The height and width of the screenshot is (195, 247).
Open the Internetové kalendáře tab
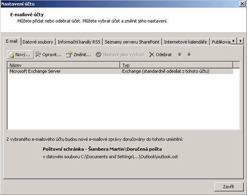click(x=186, y=42)
